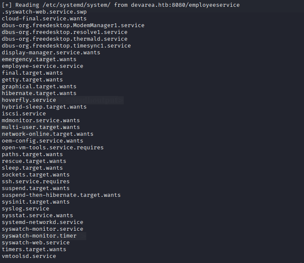
Task: Click the multi-user.target.wants entry
Action: (x=41, y=127)
